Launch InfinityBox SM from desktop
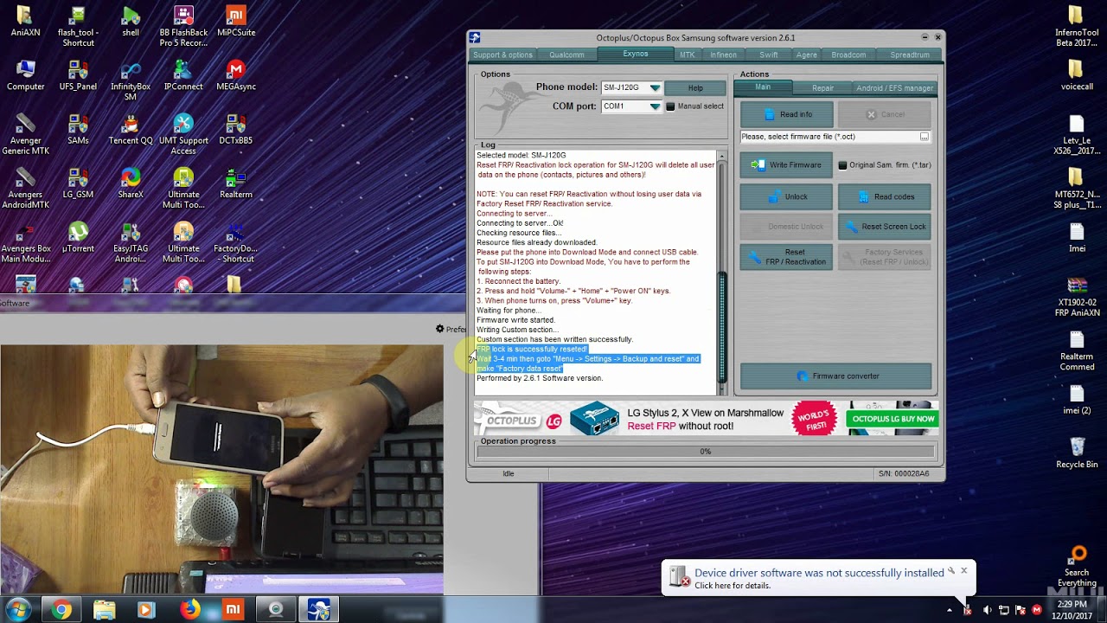Viewport: 1107px width, 623px height. (131, 80)
